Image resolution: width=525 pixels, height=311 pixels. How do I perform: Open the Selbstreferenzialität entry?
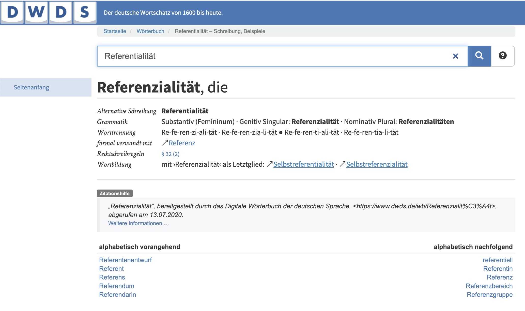coord(377,164)
